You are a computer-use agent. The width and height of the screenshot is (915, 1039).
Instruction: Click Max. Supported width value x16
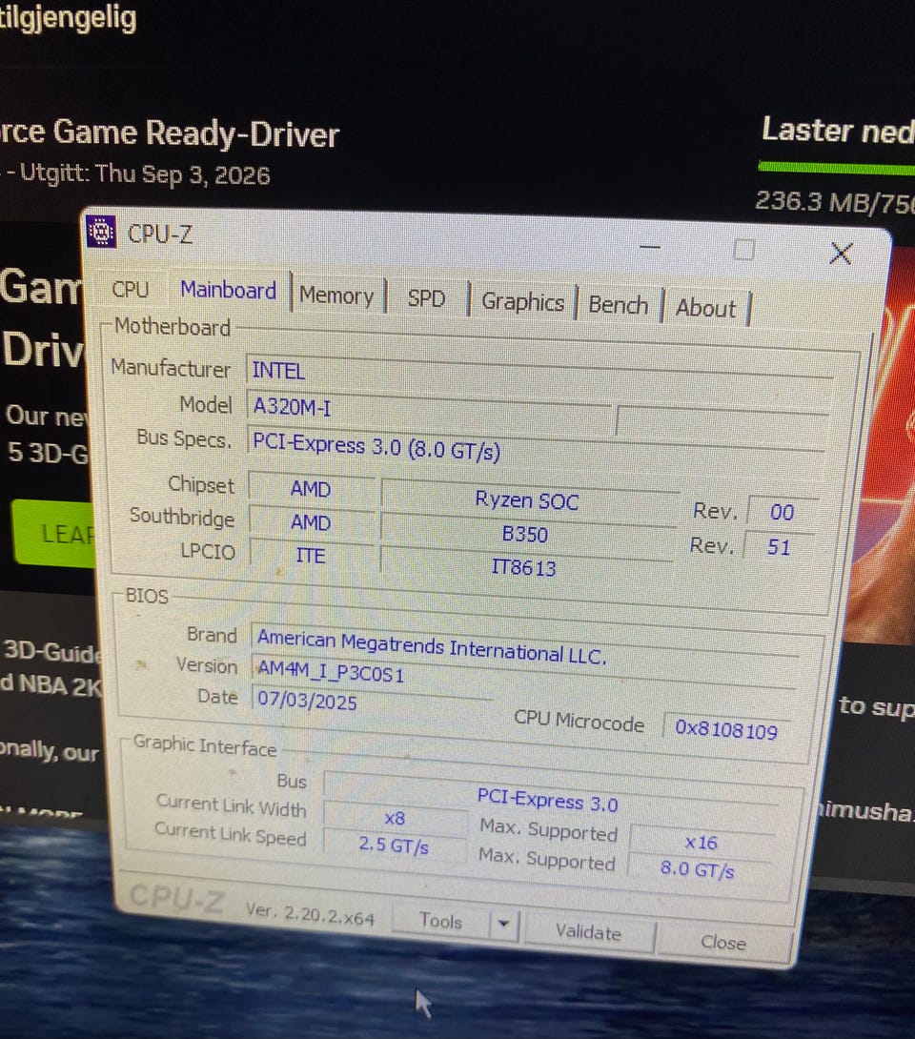[701, 843]
